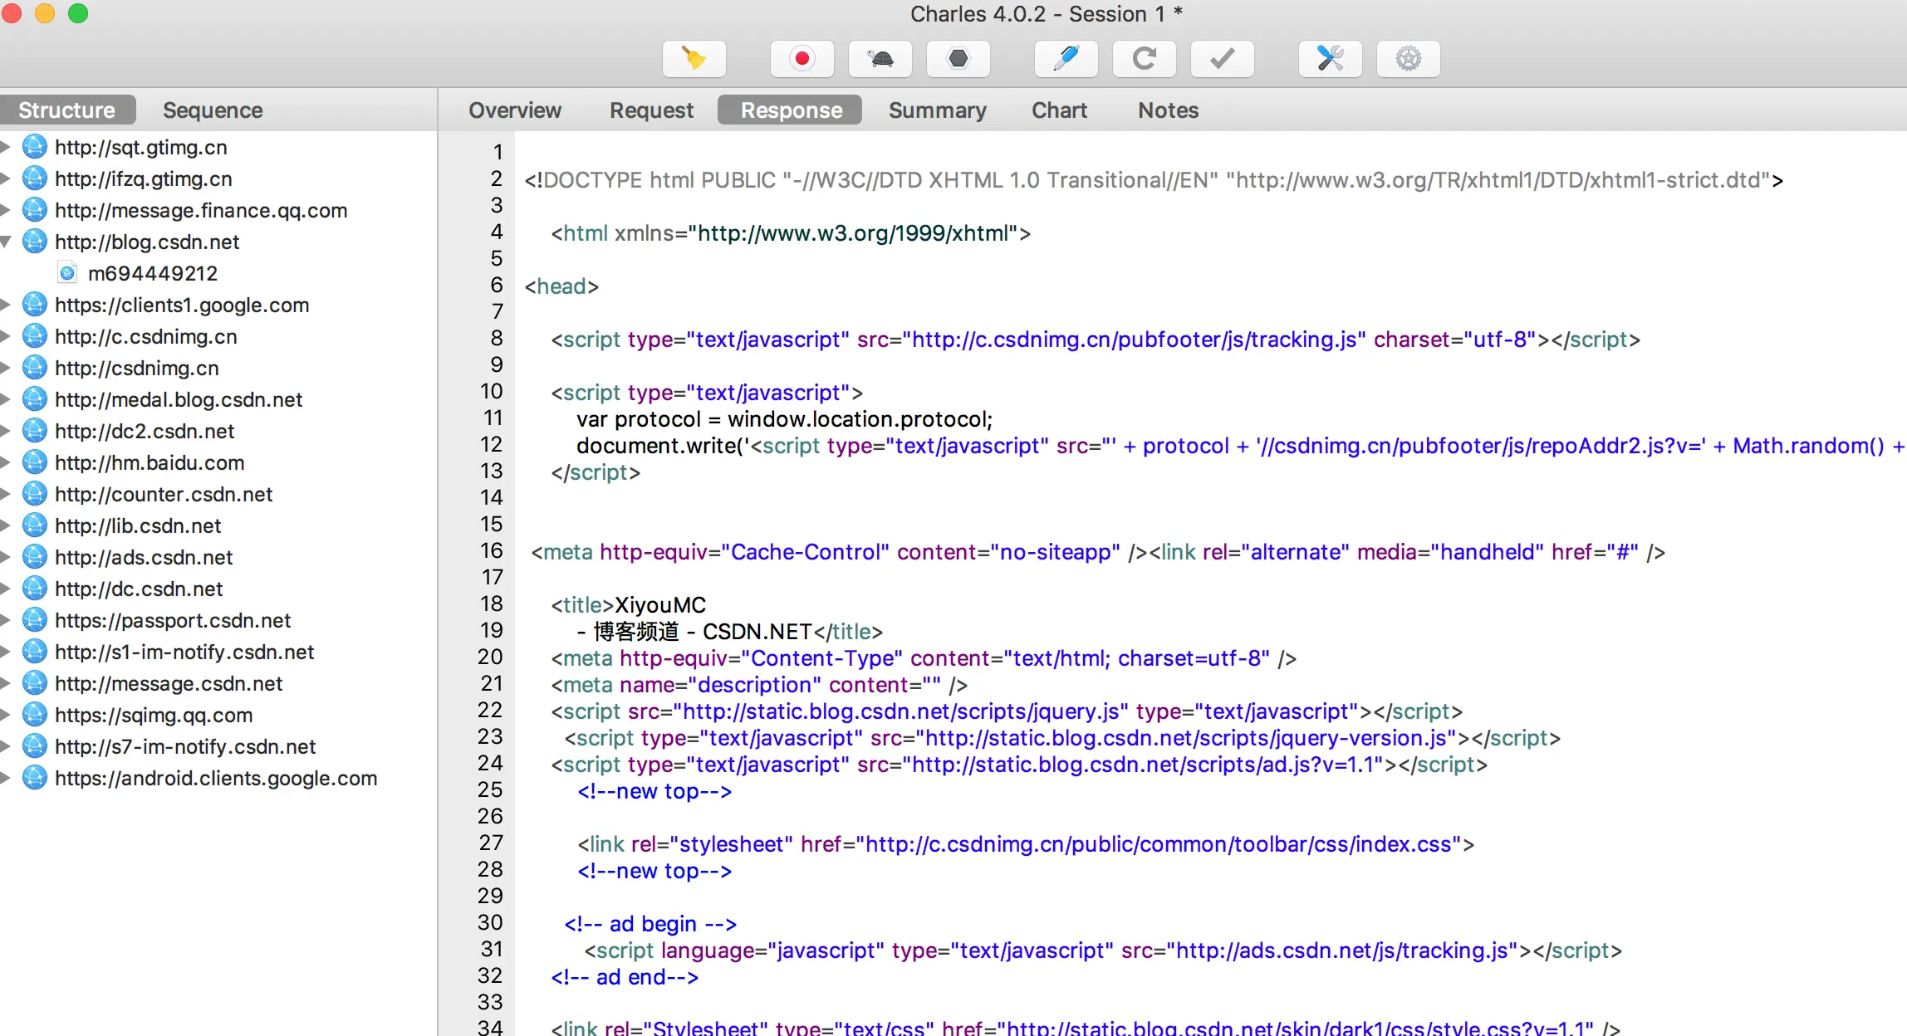Collapse the http://blog.csdn.net tree node
Screen dimensions: 1907x1036
[6, 242]
